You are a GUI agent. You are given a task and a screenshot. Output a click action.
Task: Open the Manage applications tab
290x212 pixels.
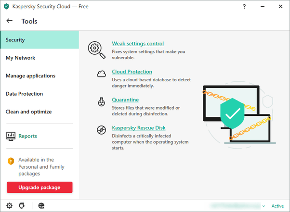point(40,75)
